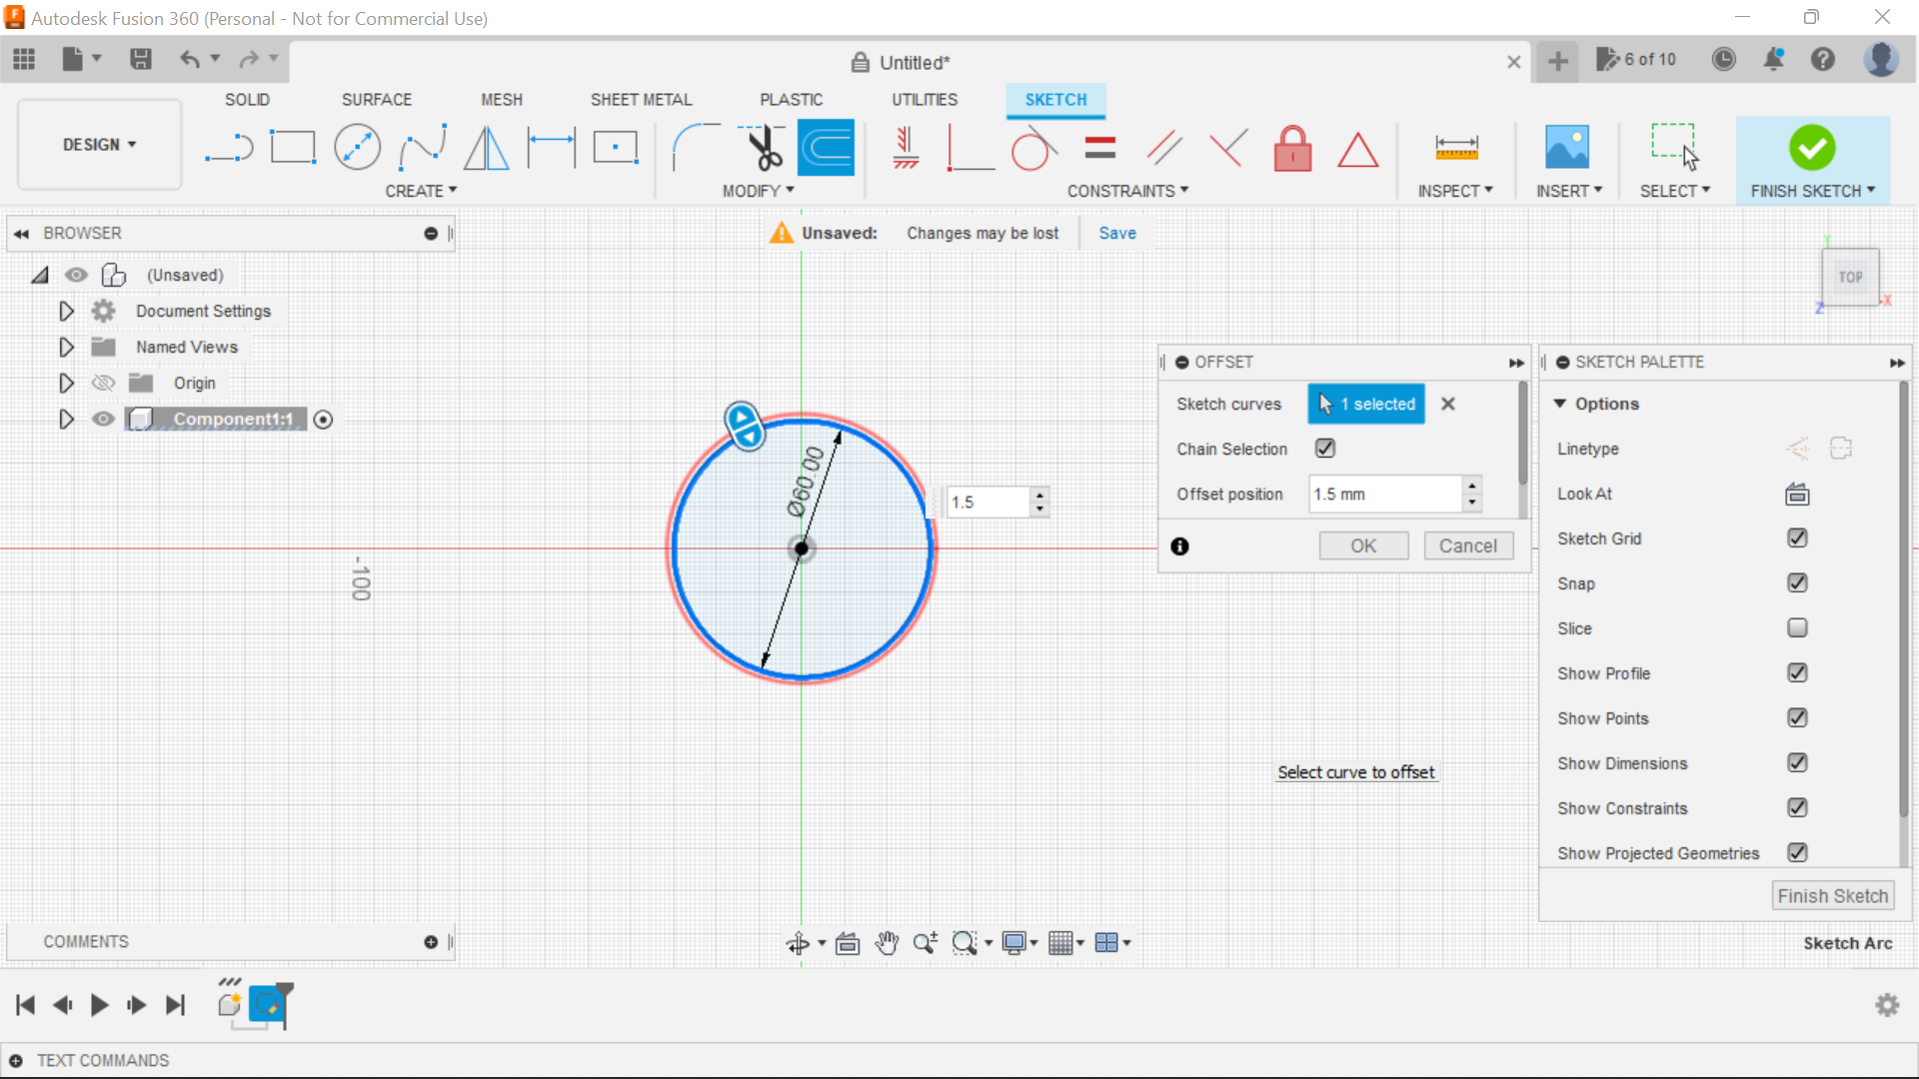Expand the Origin folder in browser

point(66,383)
